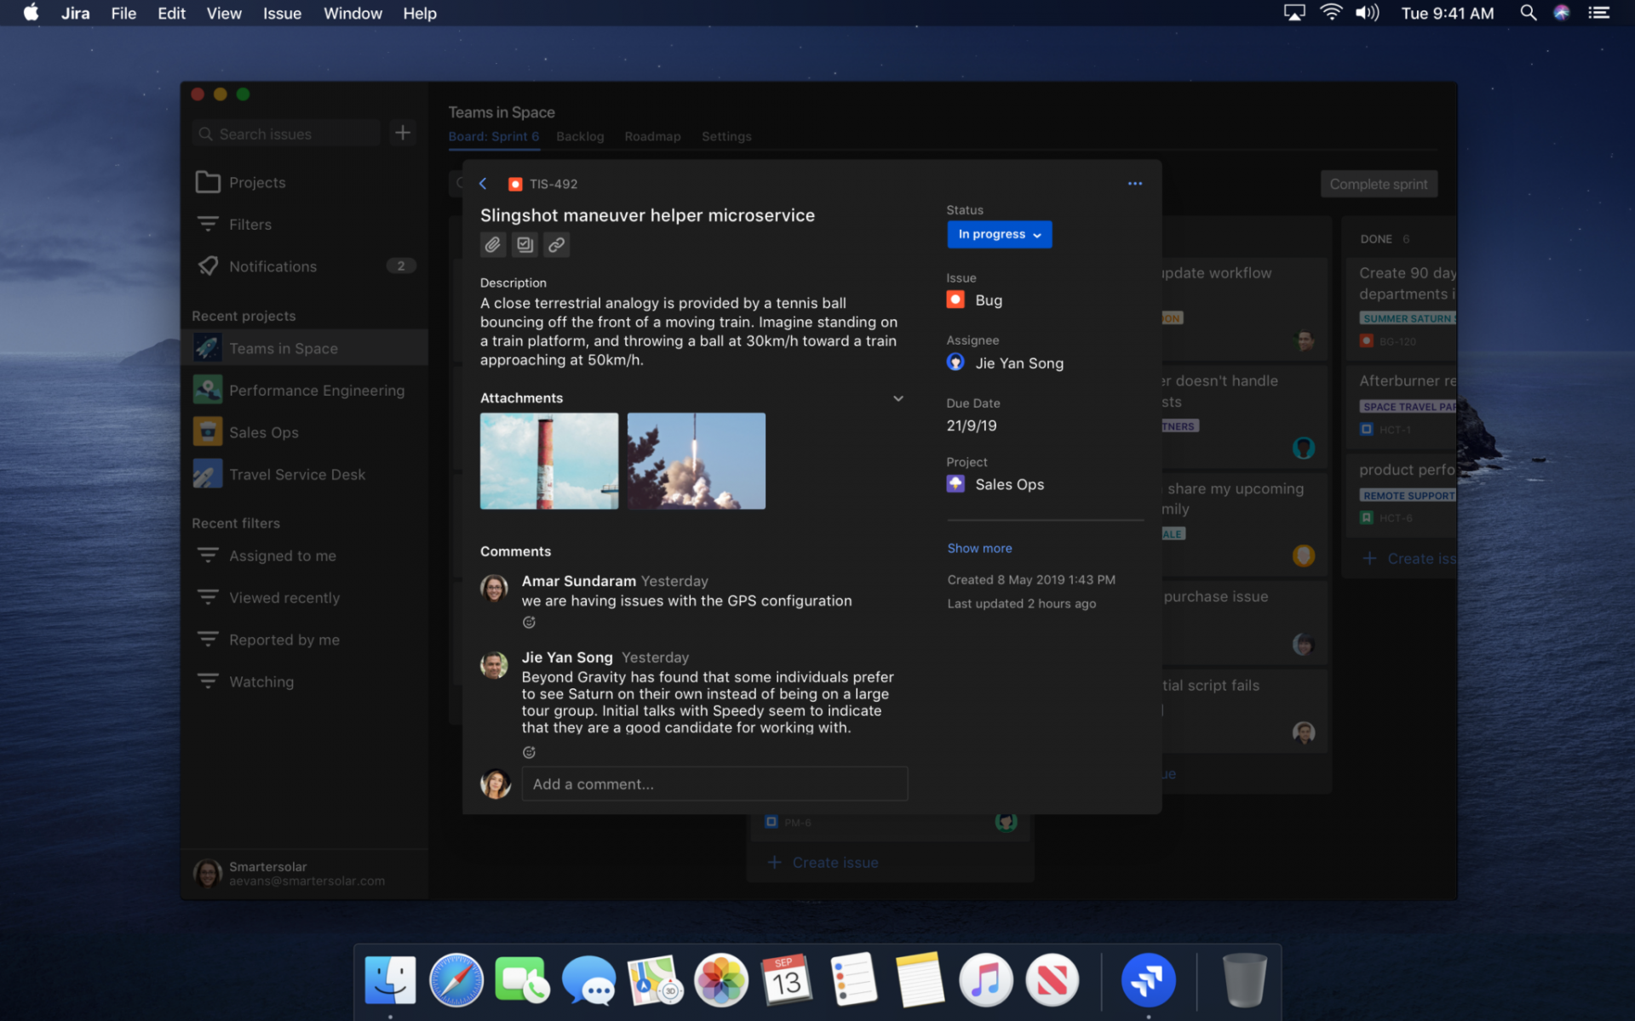Switch to the Roadmap tab
The height and width of the screenshot is (1021, 1635).
pyautogui.click(x=652, y=136)
